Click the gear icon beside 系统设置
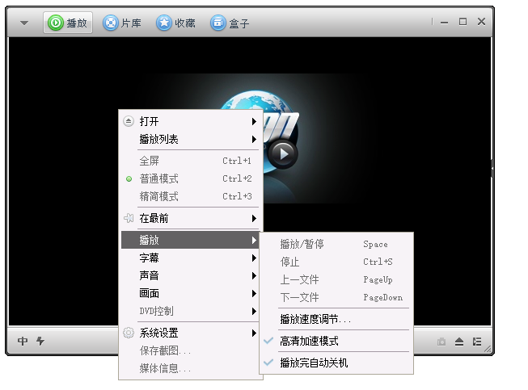The width and height of the screenshot is (528, 390). pyautogui.click(x=129, y=333)
